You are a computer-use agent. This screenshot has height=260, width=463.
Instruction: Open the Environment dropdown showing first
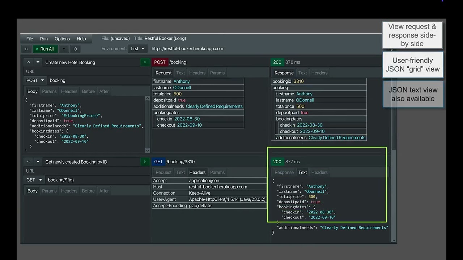[x=137, y=48]
